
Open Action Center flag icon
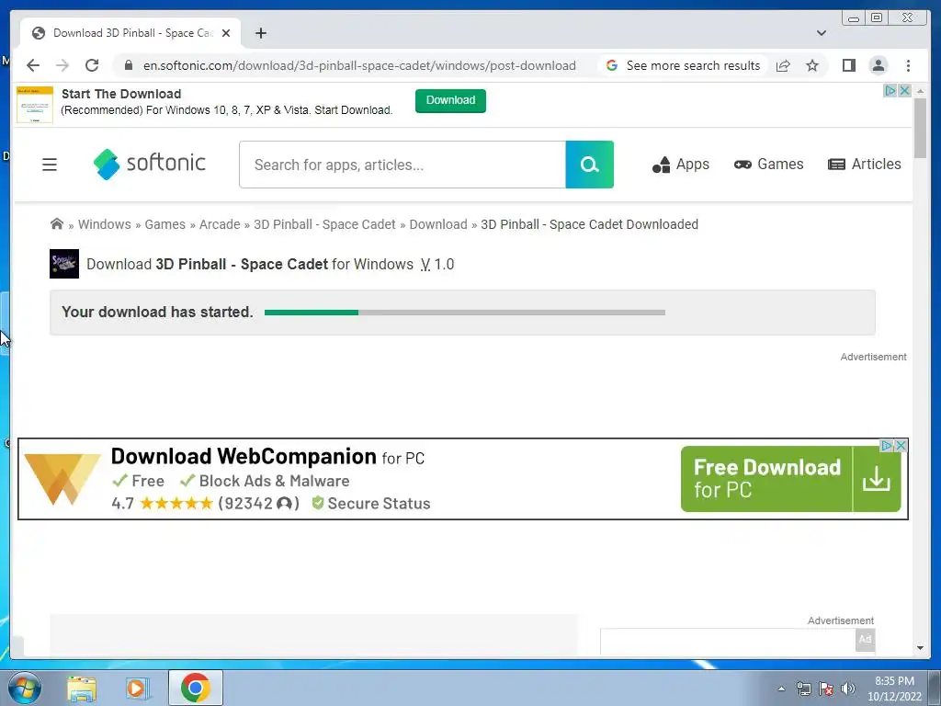point(826,689)
